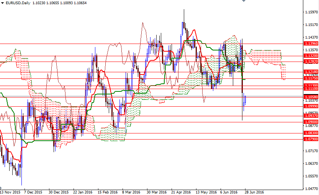Viewport: 319px width, 195px height.
Task: Select the 1.09990 red price label
Action: (311, 106)
